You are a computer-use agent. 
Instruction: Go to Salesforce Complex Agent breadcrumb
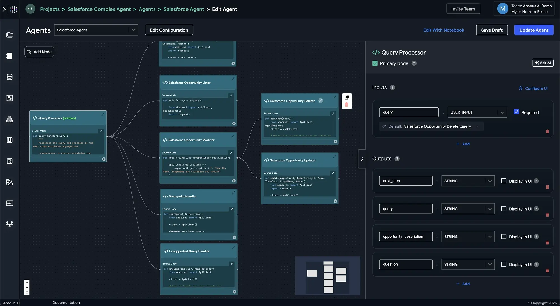point(99,9)
